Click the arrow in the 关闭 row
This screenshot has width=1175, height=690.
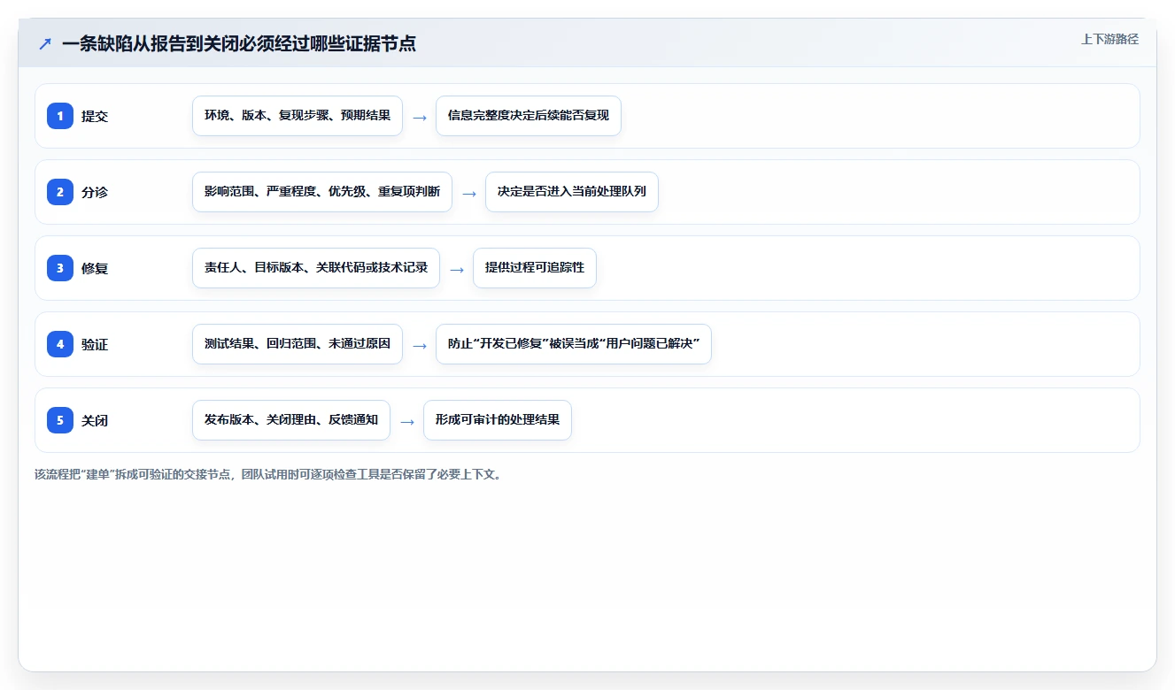click(x=407, y=421)
